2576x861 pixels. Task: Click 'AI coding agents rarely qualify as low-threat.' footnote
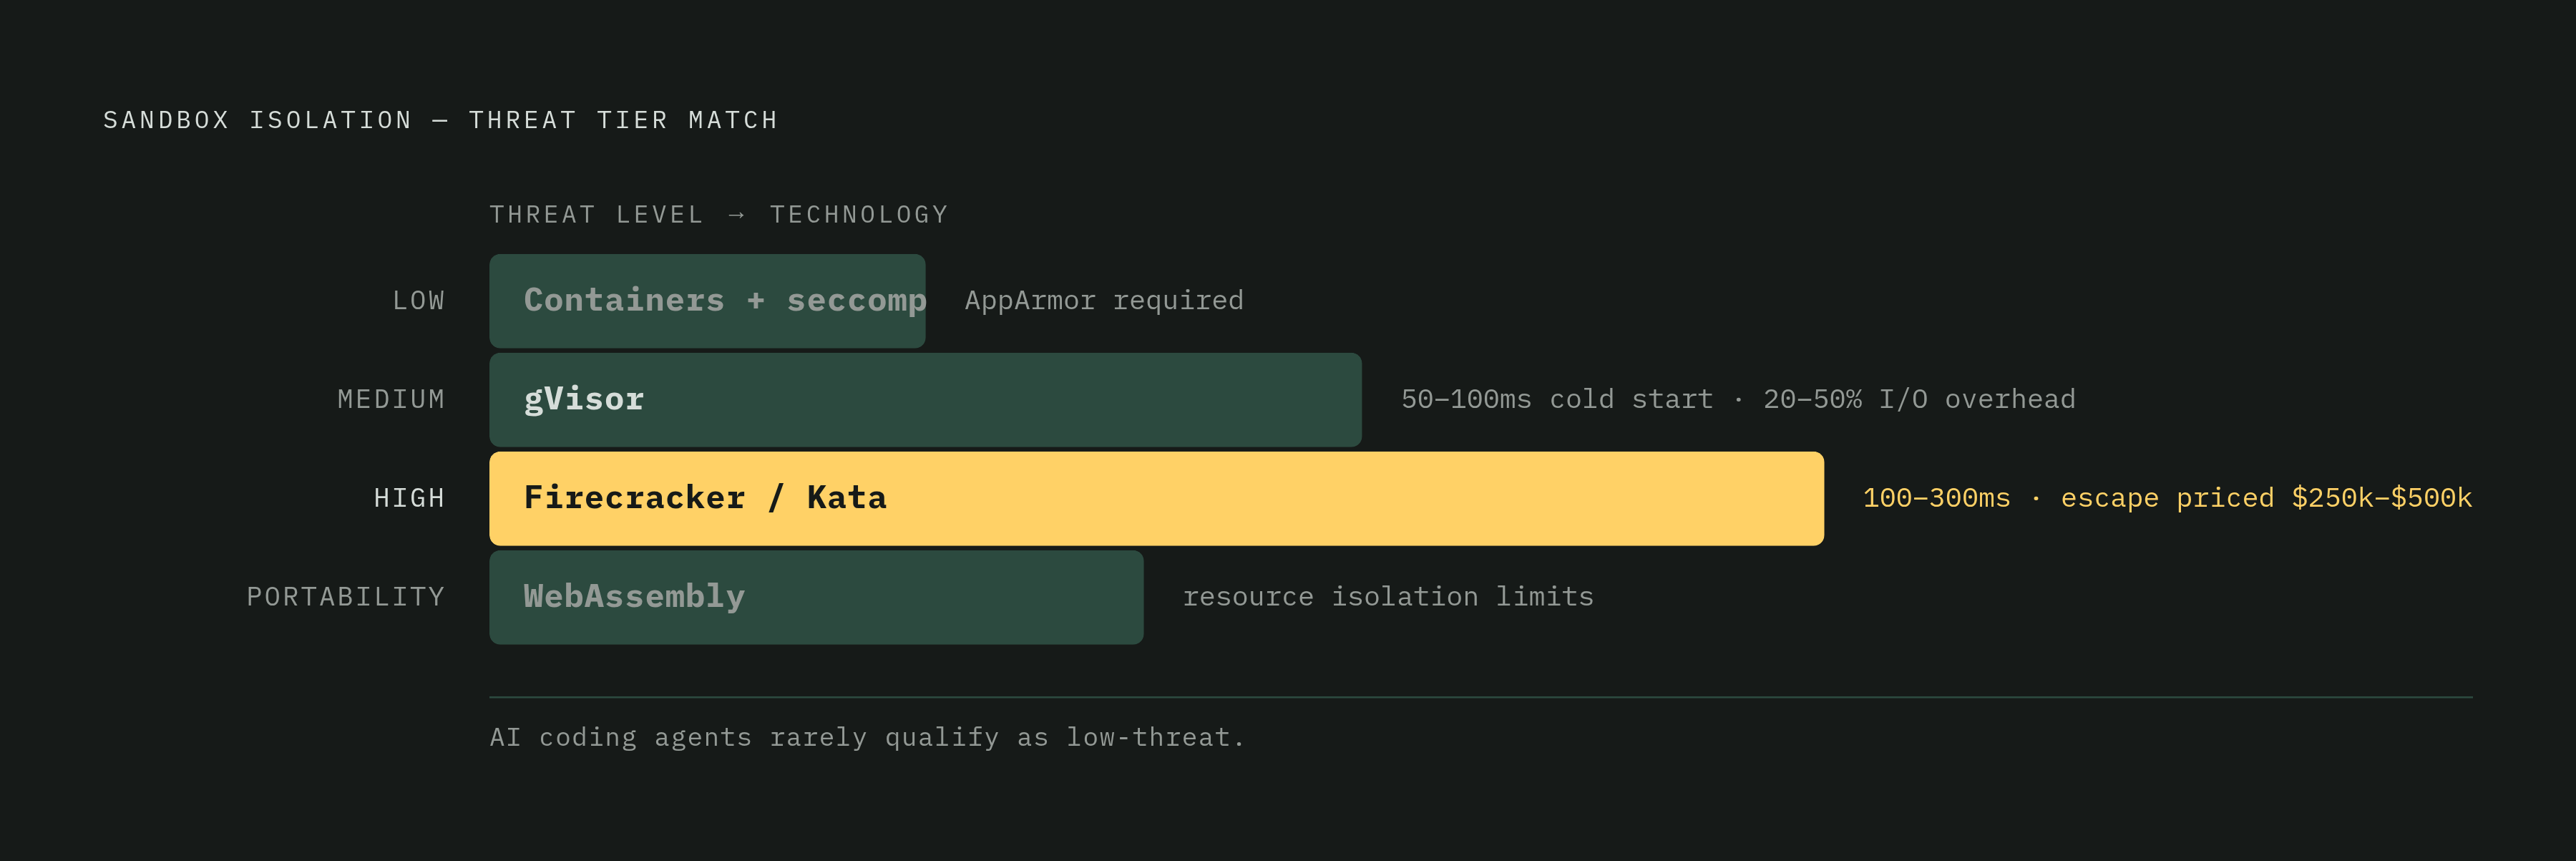coord(867,738)
